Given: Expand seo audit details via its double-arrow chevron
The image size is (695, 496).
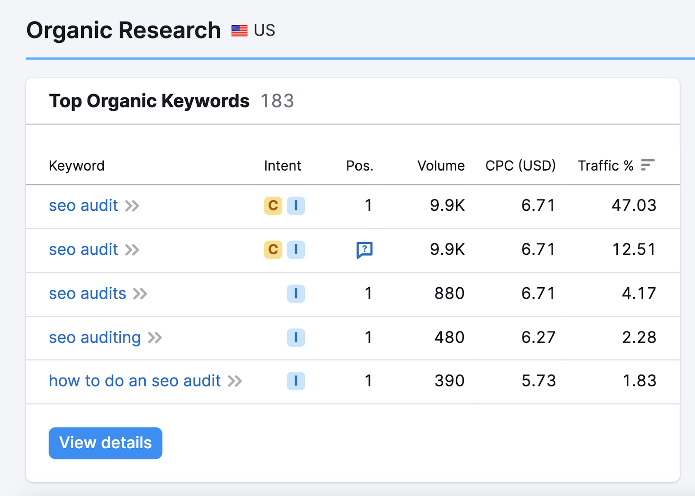Looking at the screenshot, I should point(132,206).
